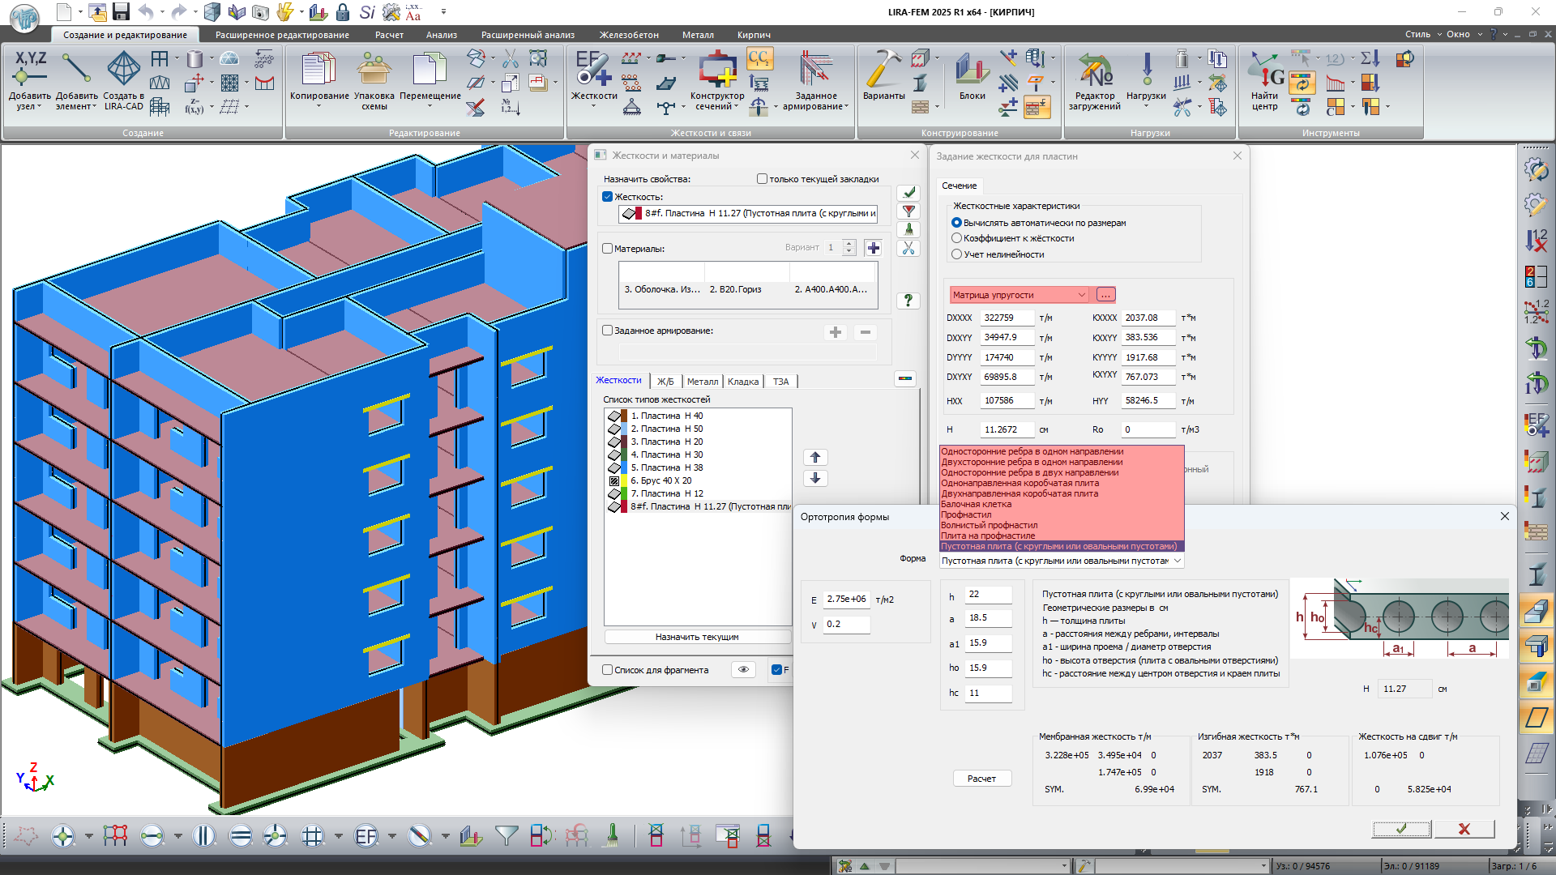This screenshot has height=875, width=1556.
Task: Click the slab thickness h input field
Action: [988, 595]
